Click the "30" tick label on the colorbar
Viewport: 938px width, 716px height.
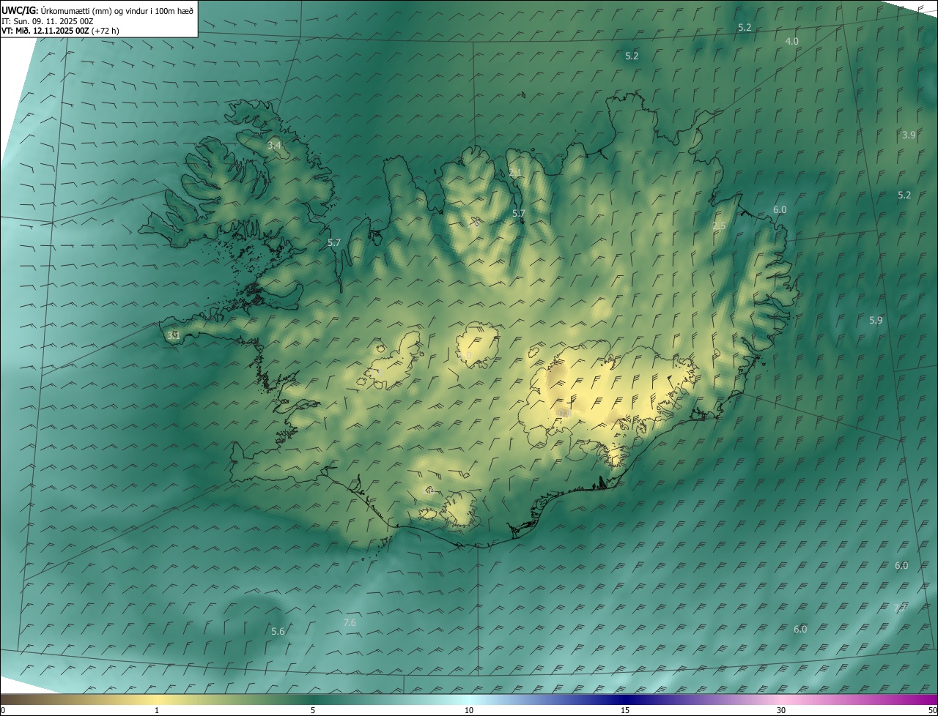781,710
